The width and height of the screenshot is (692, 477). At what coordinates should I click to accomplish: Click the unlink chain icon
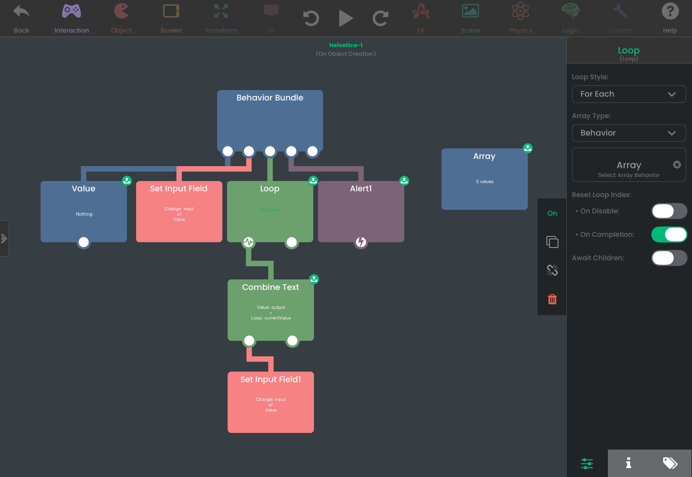tap(552, 270)
